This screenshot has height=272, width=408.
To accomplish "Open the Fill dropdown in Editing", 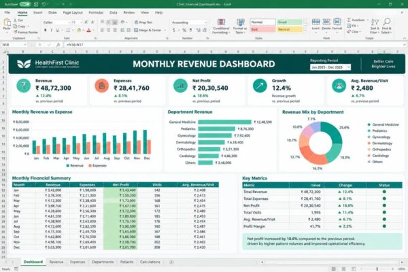I will pyautogui.click(x=353, y=26).
